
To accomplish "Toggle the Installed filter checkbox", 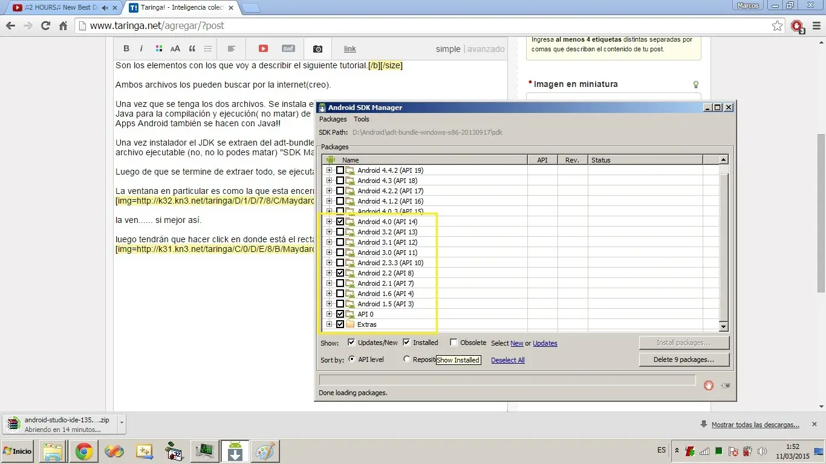I will 406,343.
